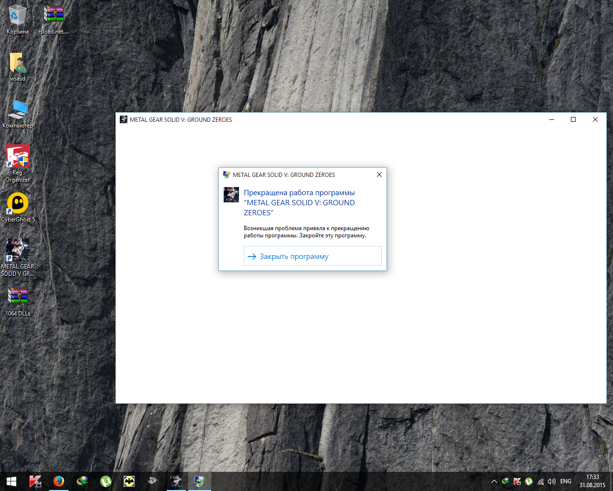
Task: Maximize the METAL GEAR SOLID V main window
Action: [573, 119]
